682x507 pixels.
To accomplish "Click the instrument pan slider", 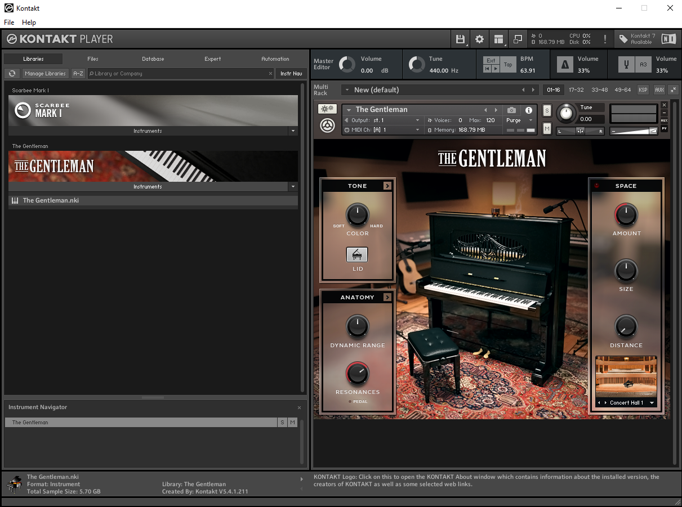I will pos(580,131).
